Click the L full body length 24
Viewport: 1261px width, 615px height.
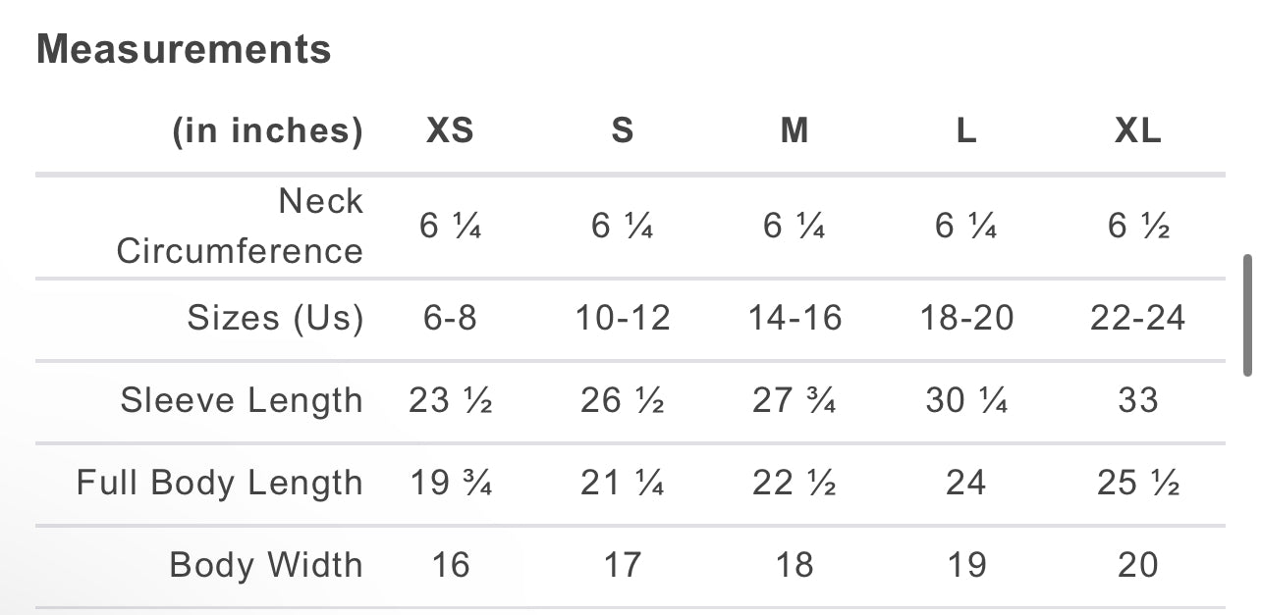[x=966, y=483]
